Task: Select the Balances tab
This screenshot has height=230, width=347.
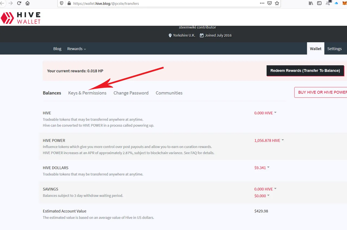Action: click(52, 93)
